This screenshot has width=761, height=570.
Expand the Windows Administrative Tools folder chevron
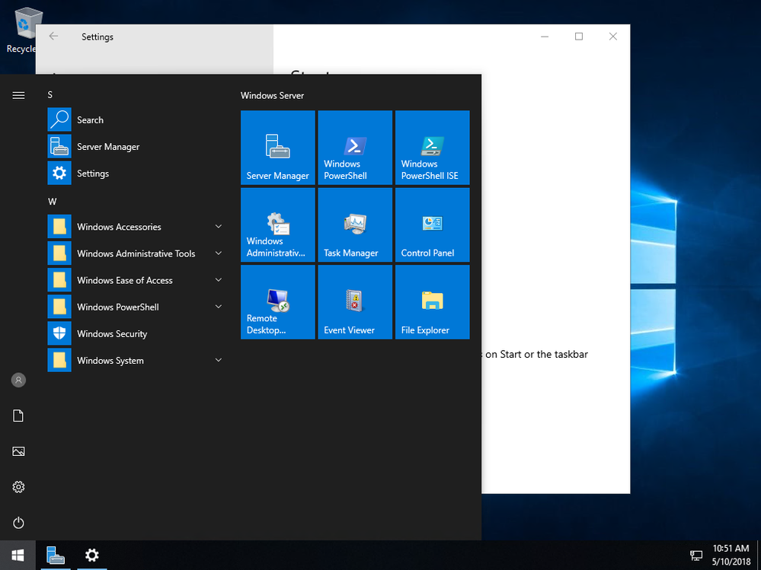[x=218, y=253]
